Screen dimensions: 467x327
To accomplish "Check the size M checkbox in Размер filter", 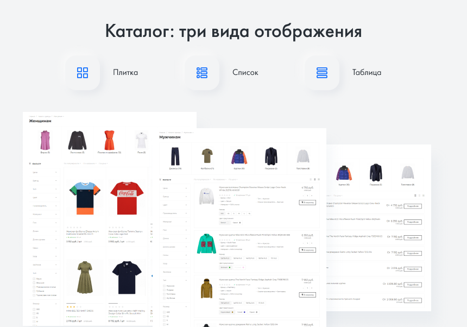I will click(165, 324).
